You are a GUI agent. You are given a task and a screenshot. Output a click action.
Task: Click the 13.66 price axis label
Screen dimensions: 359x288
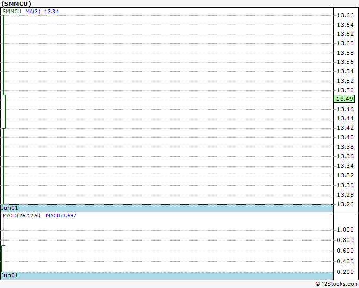tap(345, 15)
